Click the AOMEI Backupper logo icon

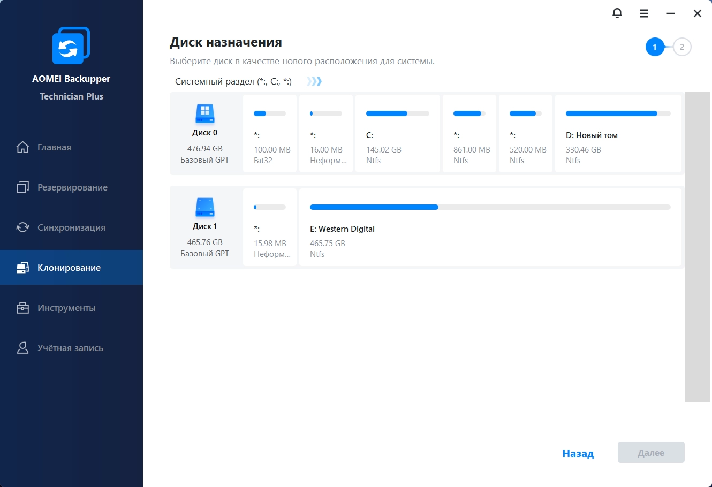(x=71, y=45)
